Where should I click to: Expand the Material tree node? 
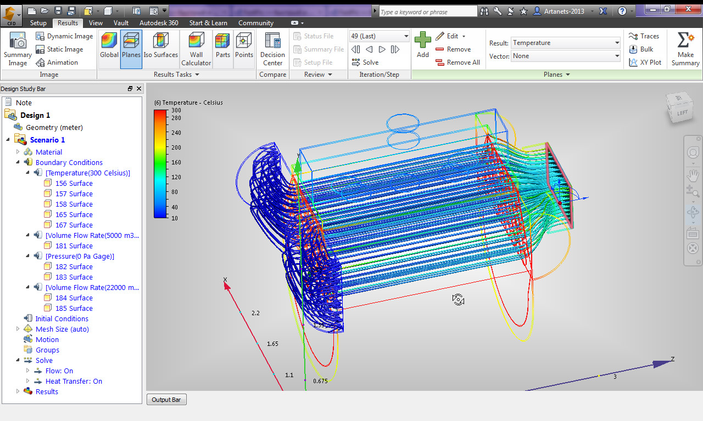[x=18, y=152]
